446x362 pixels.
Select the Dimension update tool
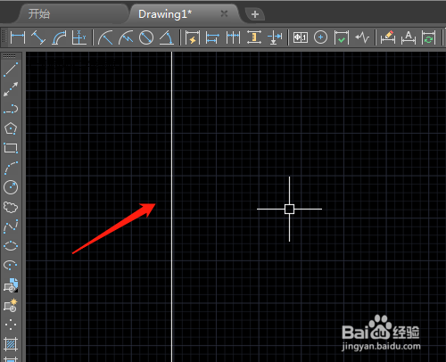[428, 37]
